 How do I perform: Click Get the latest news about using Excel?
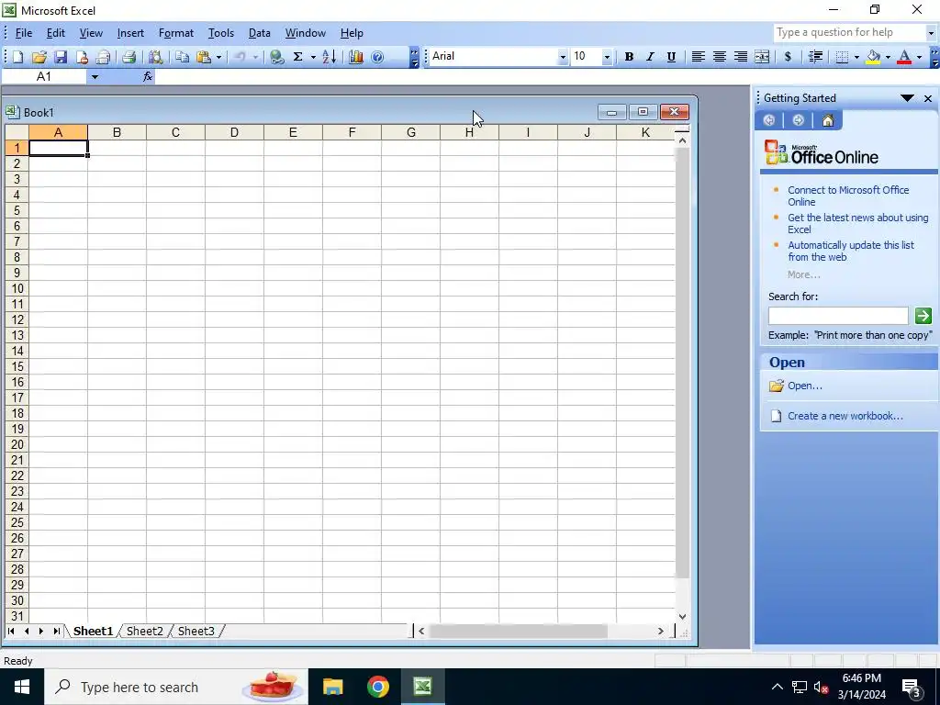pyautogui.click(x=858, y=224)
